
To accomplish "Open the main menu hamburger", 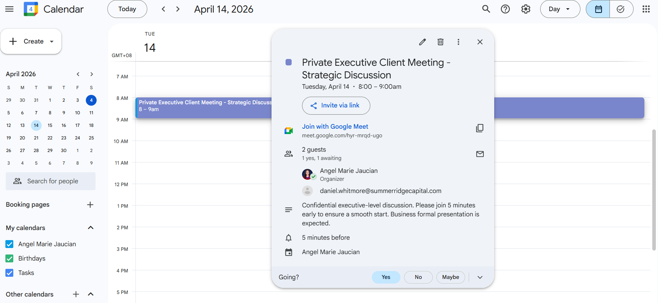I will (9, 9).
